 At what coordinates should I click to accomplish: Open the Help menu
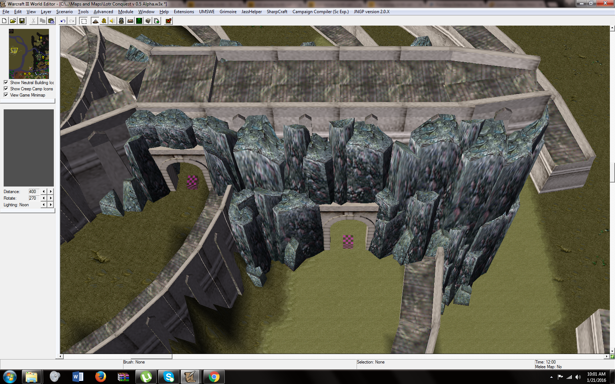164,12
